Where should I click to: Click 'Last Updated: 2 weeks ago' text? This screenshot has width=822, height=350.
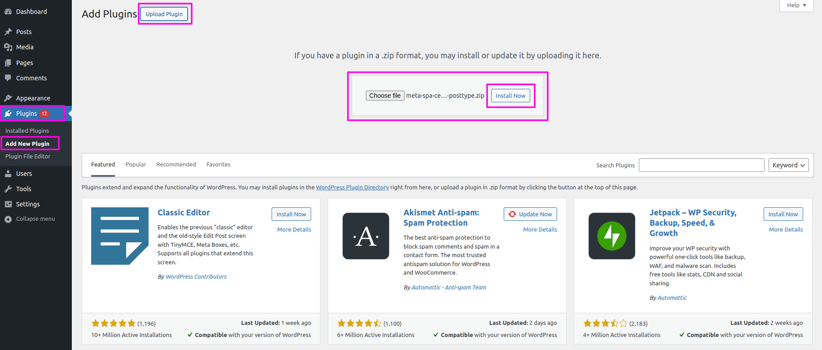[767, 323]
